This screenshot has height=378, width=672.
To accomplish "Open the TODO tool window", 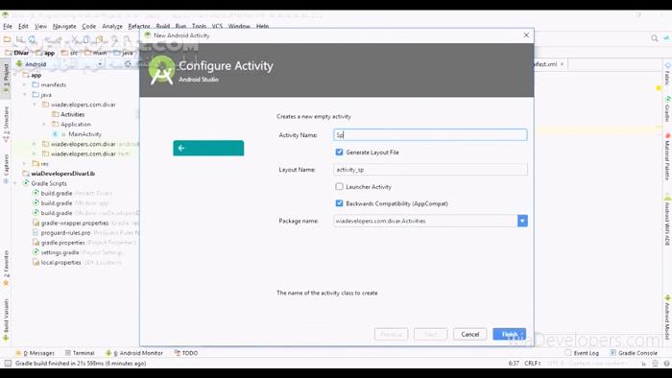I will (x=186, y=353).
